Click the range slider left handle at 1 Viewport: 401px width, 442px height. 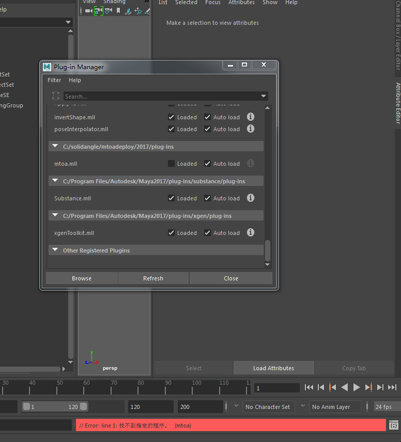26,406
